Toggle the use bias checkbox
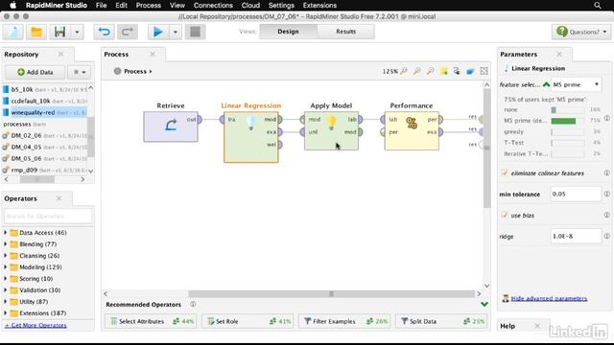This screenshot has height=345, width=614. [505, 215]
